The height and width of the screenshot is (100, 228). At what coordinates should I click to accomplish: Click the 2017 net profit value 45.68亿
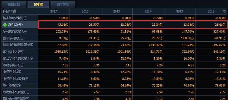pos(63,25)
